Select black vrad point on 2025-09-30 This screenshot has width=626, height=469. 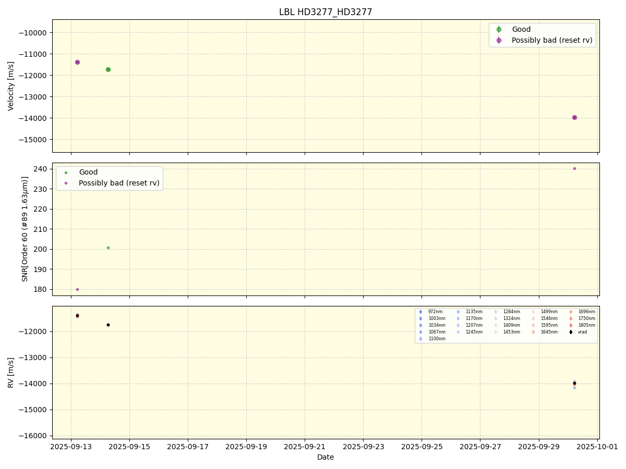[x=574, y=383]
